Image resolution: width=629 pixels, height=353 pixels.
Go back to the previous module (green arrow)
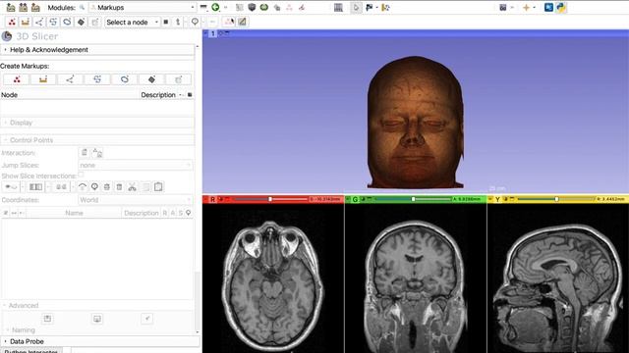(x=215, y=7)
